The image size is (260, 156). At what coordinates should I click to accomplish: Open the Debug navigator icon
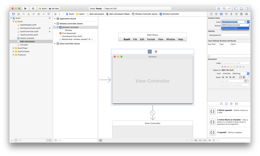39,14
